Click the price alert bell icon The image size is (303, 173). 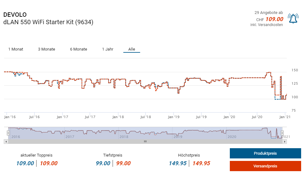[293, 19]
